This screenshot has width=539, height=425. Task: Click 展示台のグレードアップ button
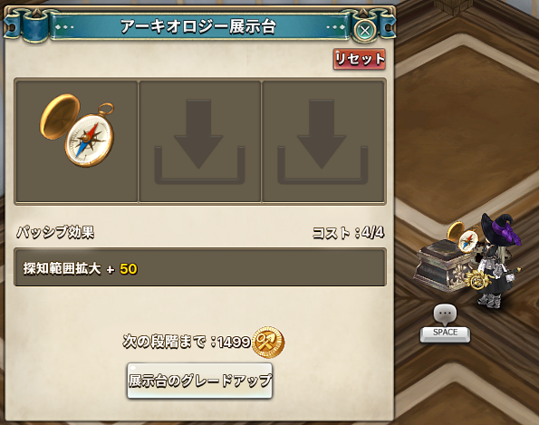click(x=199, y=381)
